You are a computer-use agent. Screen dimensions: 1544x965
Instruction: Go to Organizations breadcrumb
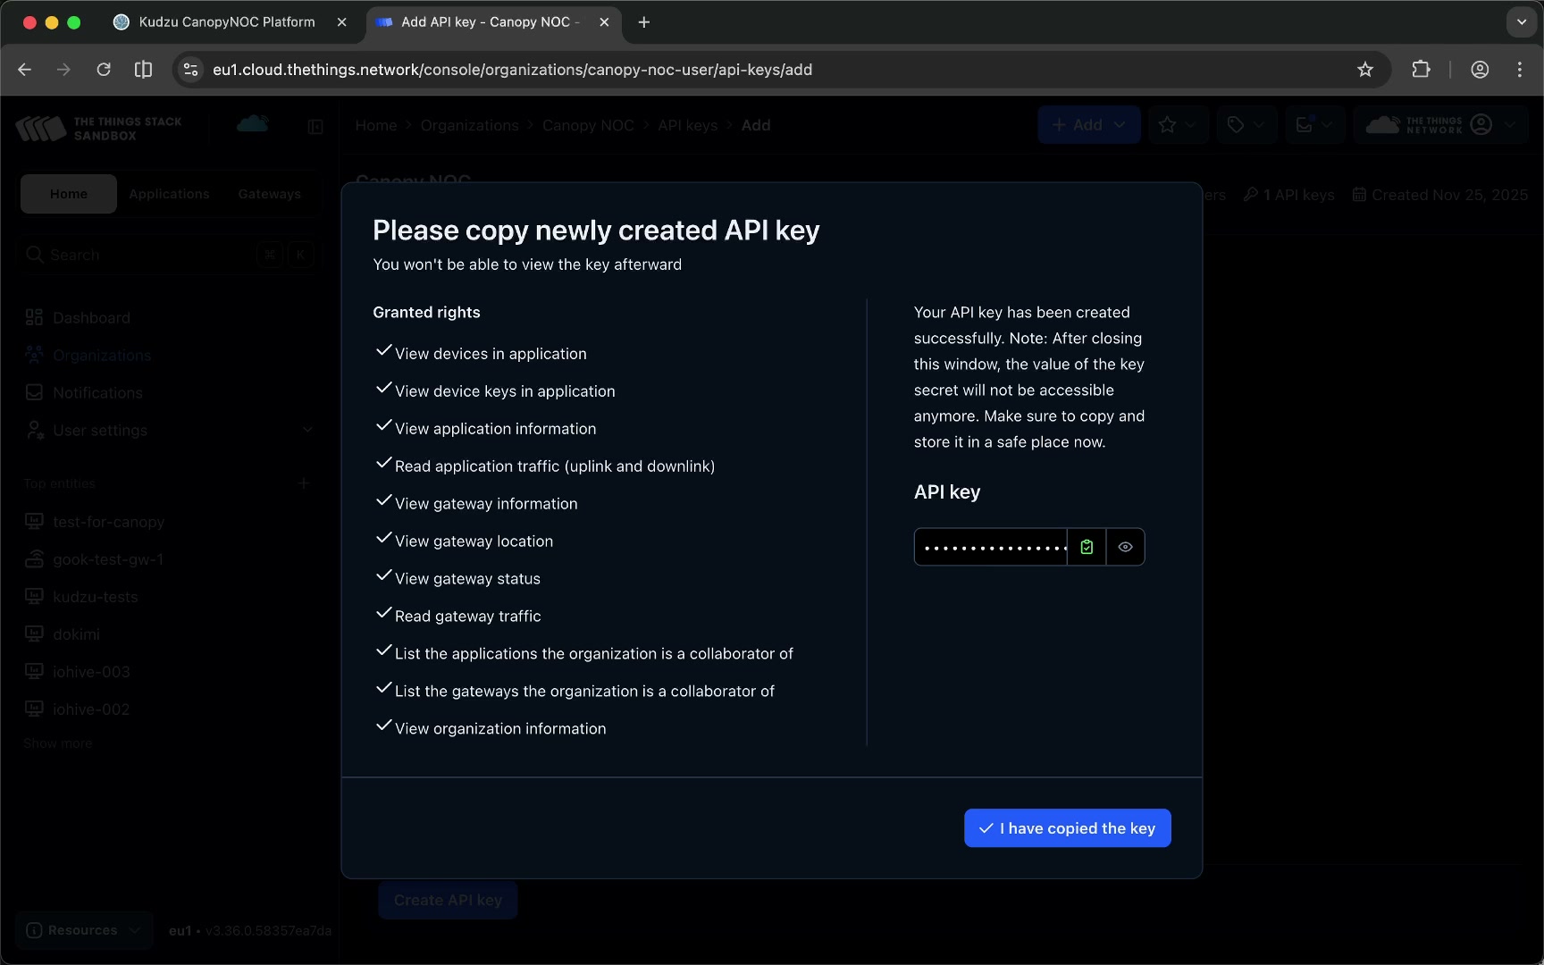click(469, 125)
